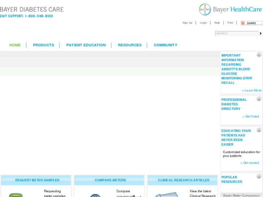Open the Login link
The image size is (263, 197).
(203, 23)
